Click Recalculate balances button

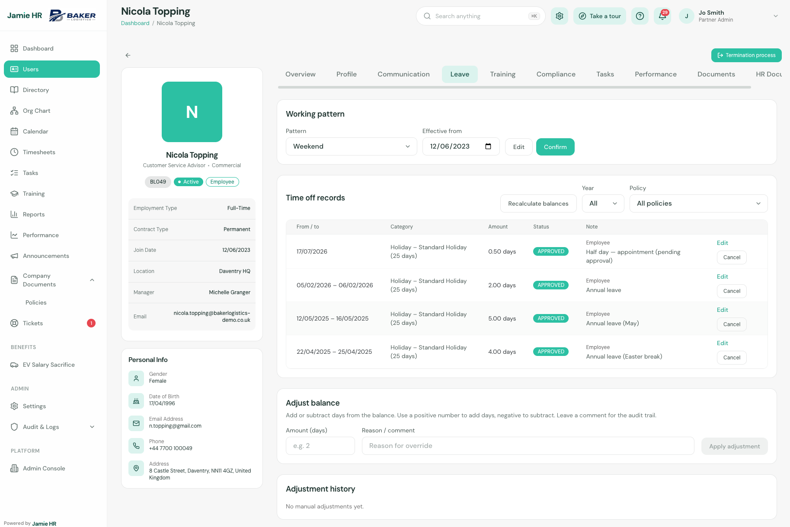(x=538, y=203)
